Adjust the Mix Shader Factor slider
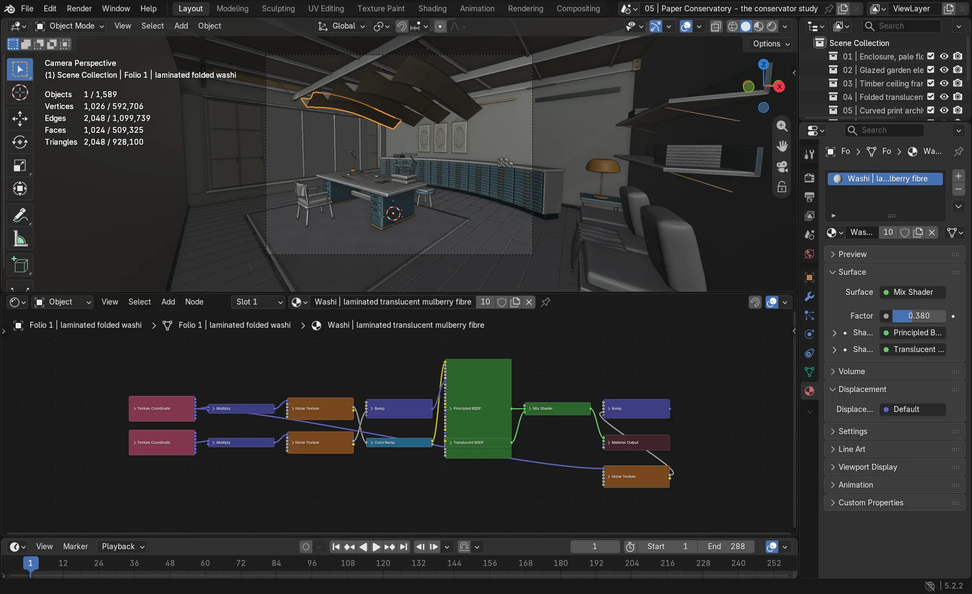Screen dimensions: 972x594 click(x=919, y=316)
